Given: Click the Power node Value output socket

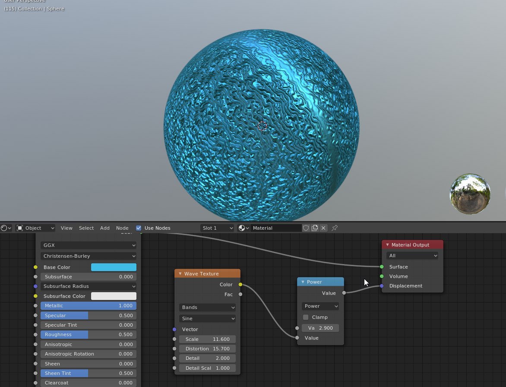Looking at the screenshot, I should [x=344, y=293].
